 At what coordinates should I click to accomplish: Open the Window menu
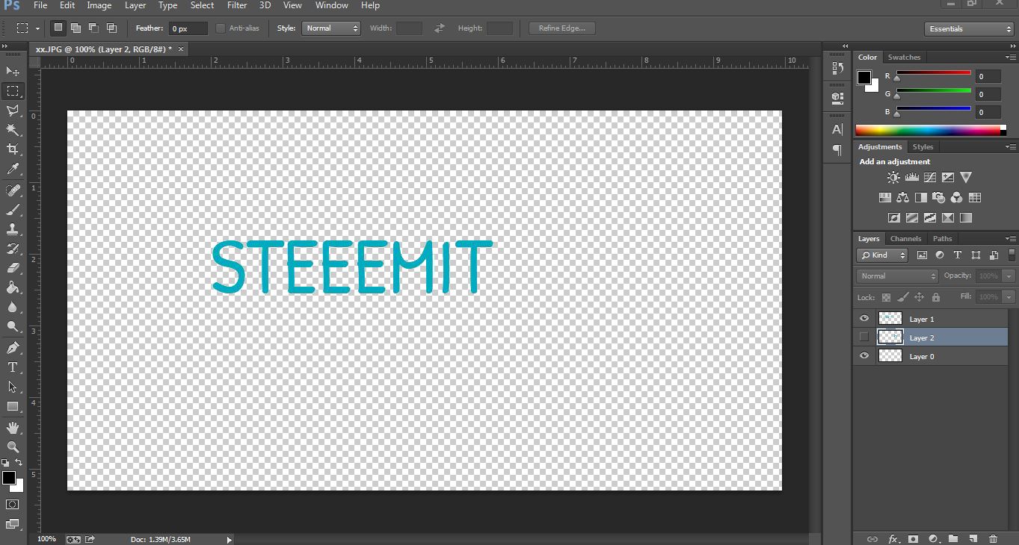tap(331, 5)
